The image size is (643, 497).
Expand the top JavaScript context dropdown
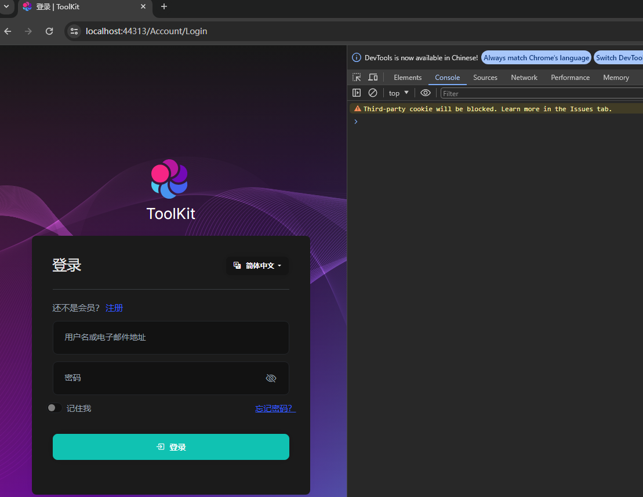(x=399, y=93)
